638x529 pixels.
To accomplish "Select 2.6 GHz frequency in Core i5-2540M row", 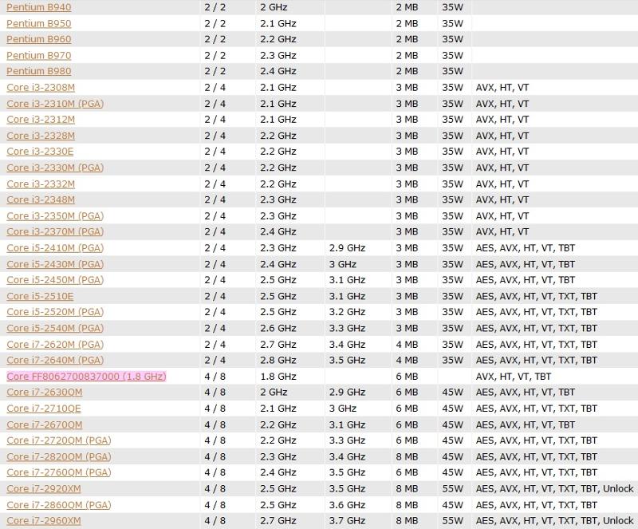I will tap(278, 328).
